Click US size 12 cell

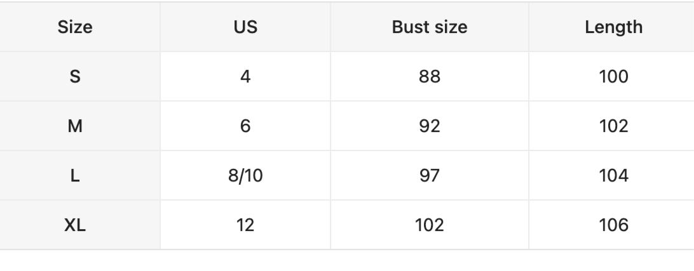coord(245,225)
